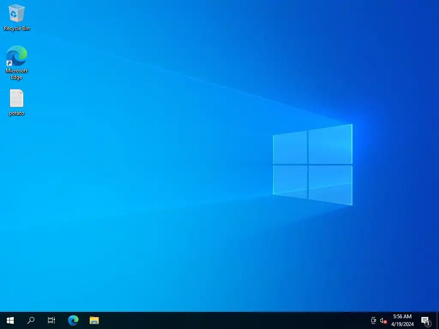Image resolution: width=439 pixels, height=329 pixels.
Task: Click the "potato" file name label
Action: 17,113
